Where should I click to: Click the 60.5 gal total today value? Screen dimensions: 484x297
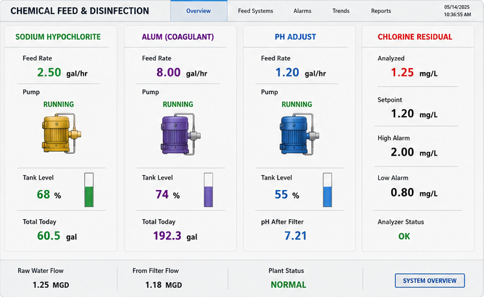tap(57, 236)
